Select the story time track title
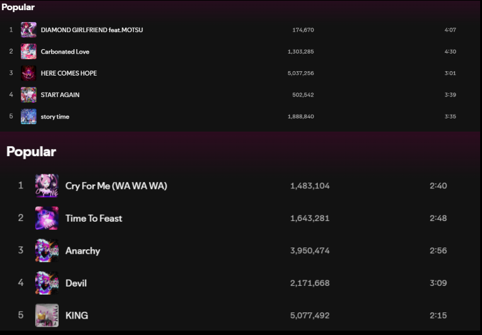 click(x=55, y=116)
